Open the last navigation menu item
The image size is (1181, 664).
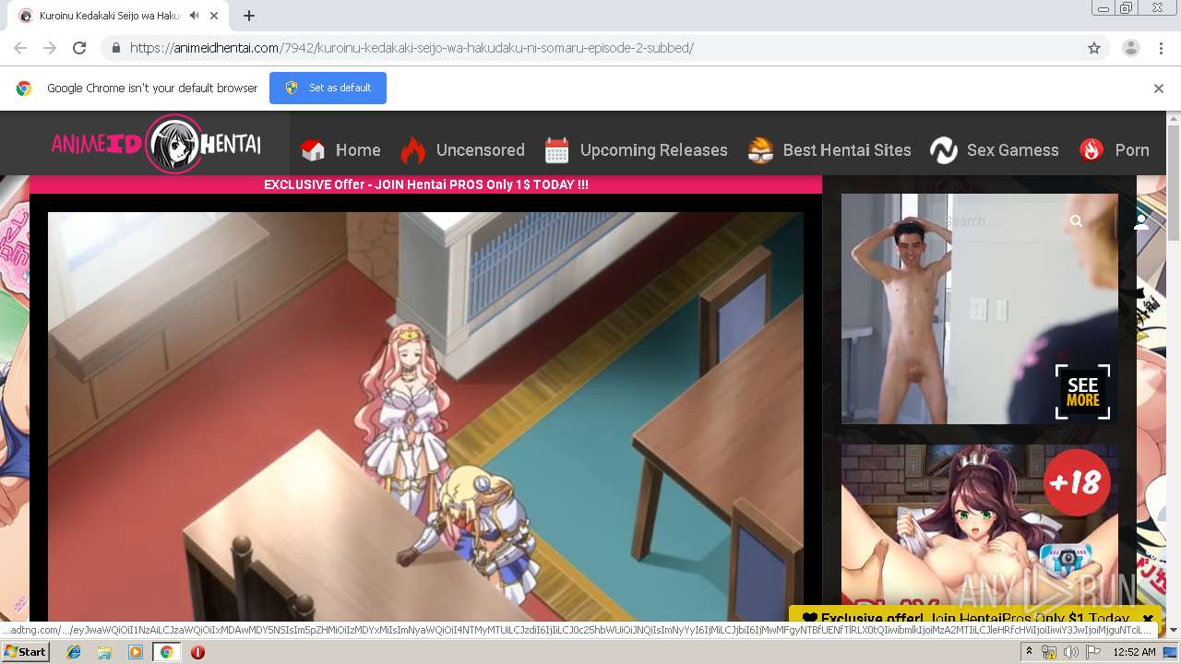pyautogui.click(x=1132, y=150)
